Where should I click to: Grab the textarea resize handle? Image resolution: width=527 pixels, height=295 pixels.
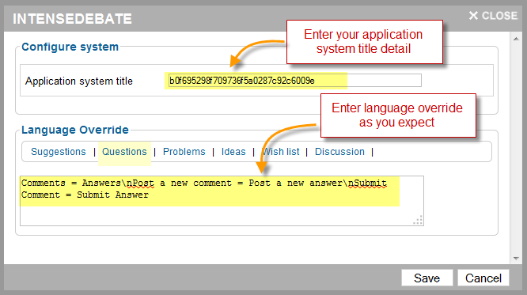pyautogui.click(x=418, y=220)
